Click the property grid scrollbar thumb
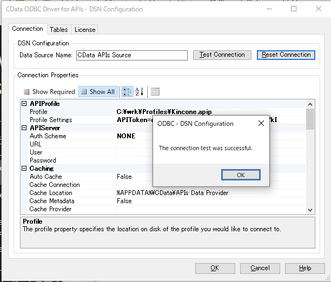The height and width of the screenshot is (282, 331). pos(310,119)
